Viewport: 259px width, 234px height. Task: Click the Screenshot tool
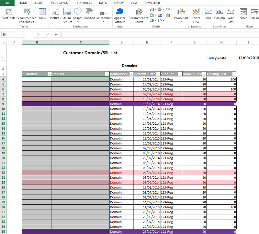[x=103, y=15]
